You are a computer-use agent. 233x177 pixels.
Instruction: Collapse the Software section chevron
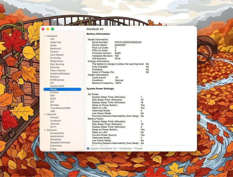pyautogui.click(x=45, y=130)
